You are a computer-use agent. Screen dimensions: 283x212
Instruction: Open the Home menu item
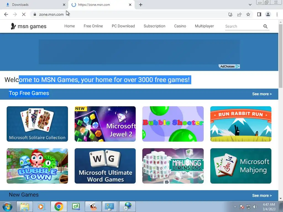pyautogui.click(x=69, y=26)
